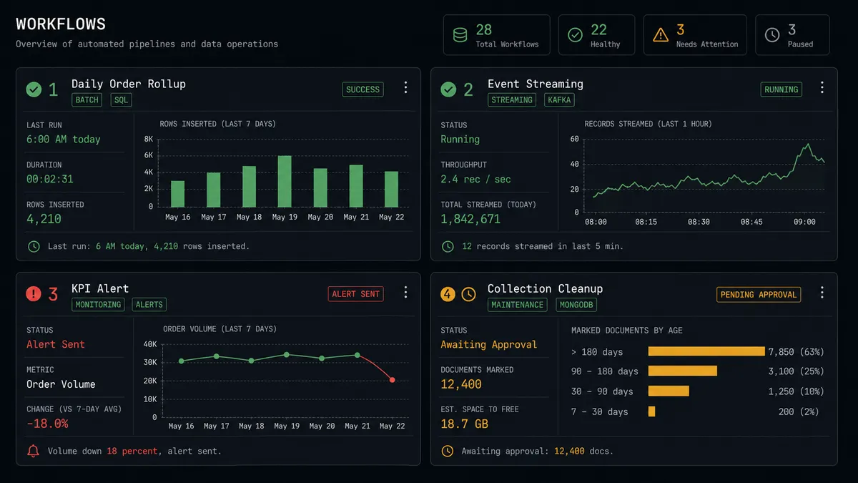Click the ALERT SENT status badge
858x483 pixels.
[356, 294]
